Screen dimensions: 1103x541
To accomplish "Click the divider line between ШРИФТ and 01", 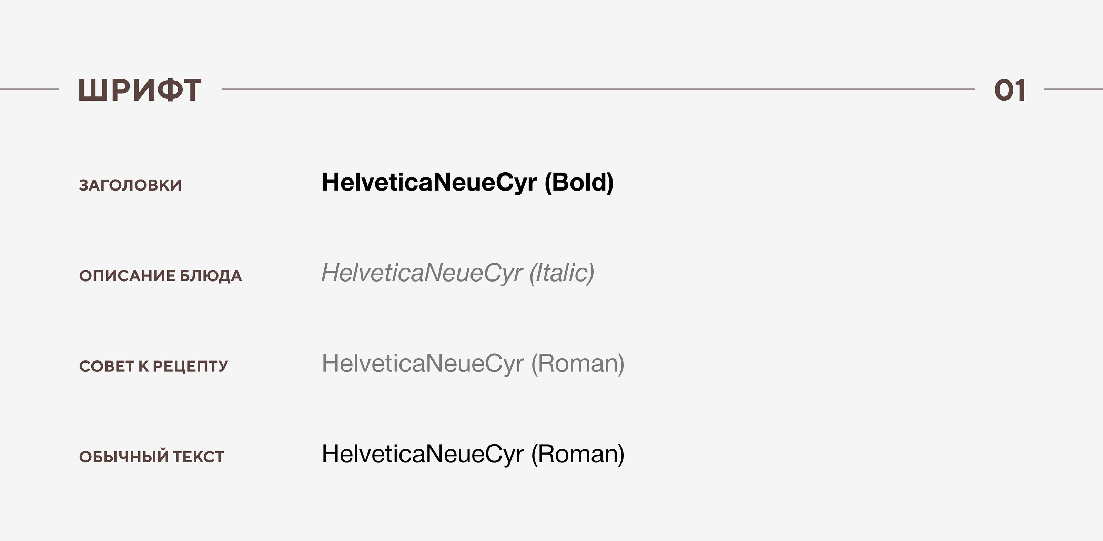I will pyautogui.click(x=599, y=89).
